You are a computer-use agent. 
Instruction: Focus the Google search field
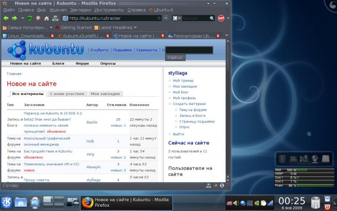point(195,18)
